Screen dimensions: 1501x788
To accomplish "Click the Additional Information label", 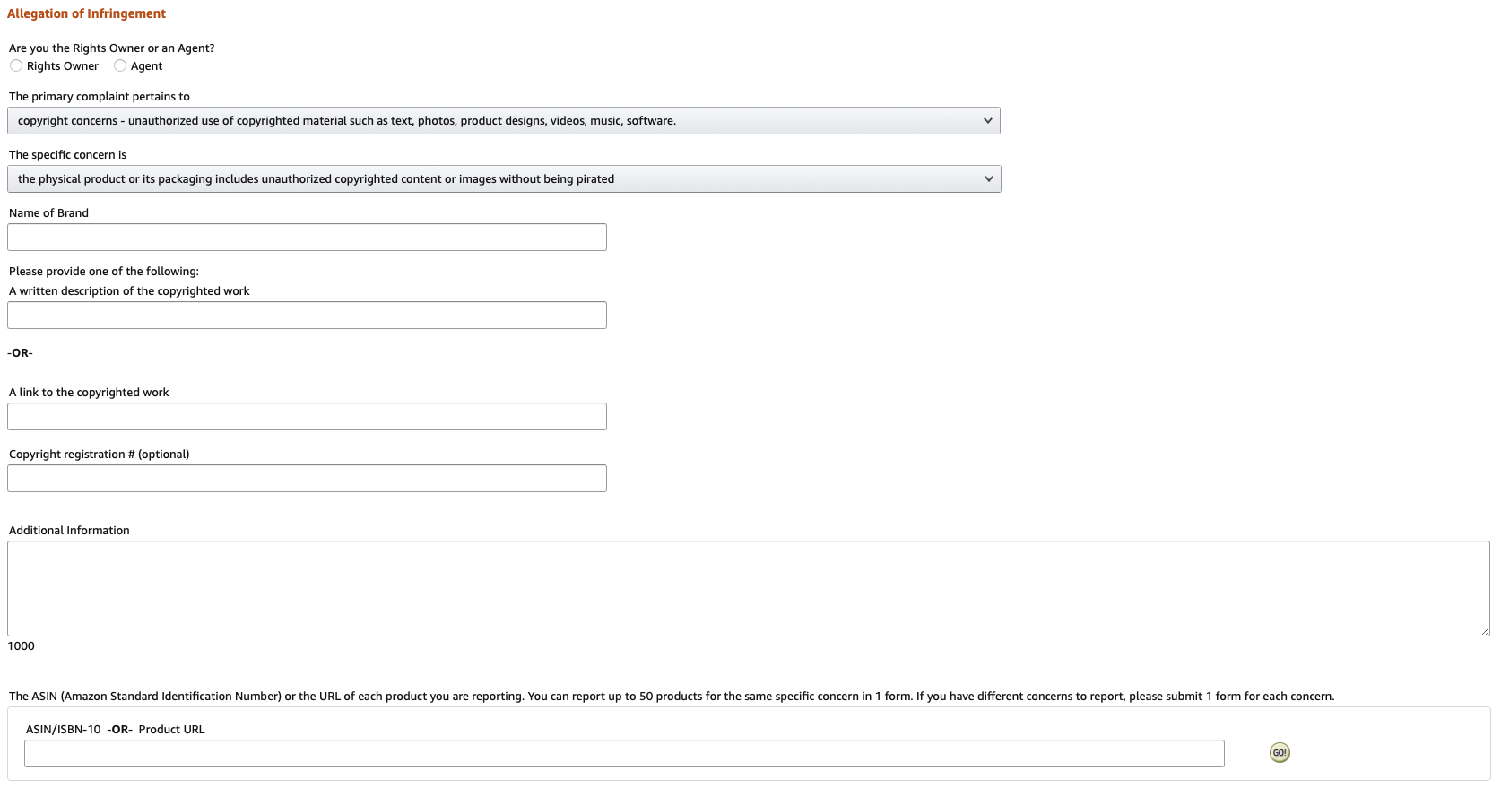I will (x=69, y=531).
